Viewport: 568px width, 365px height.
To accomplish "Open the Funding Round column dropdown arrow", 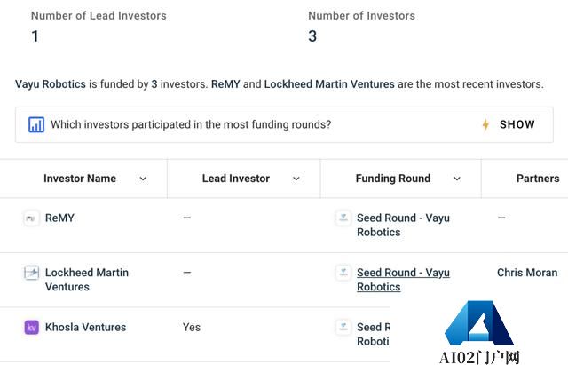I will [457, 179].
